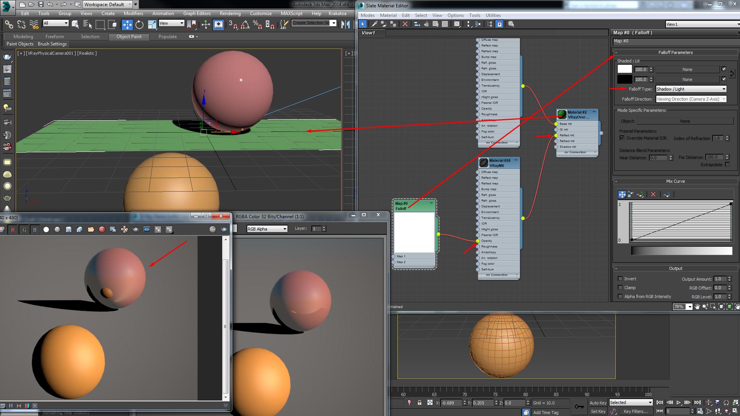Click the Brush Settings button
The image size is (740, 416).
tap(52, 44)
